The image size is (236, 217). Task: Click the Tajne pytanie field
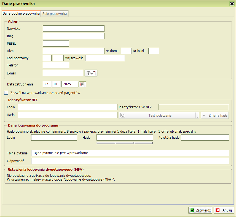[130, 153]
